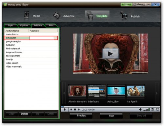The image size is (164, 126).
Task: Toggle the playlist grid icon
Action: (x=153, y=109)
